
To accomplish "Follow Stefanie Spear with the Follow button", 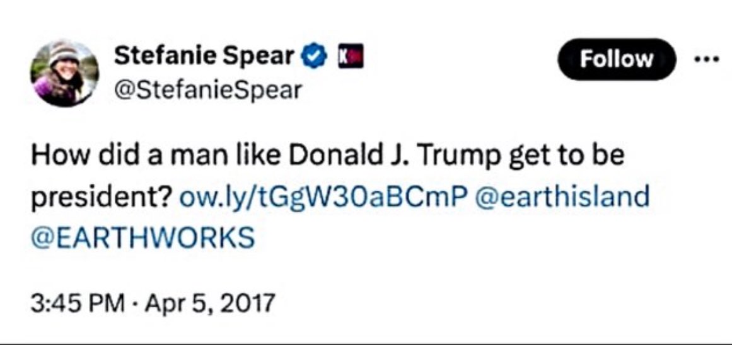I will coord(617,59).
